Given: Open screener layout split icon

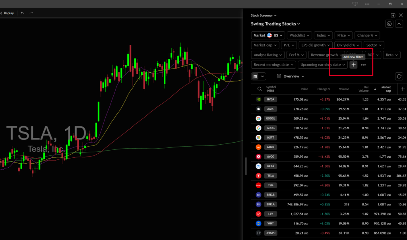Looking at the screenshot, I should coord(393,15).
